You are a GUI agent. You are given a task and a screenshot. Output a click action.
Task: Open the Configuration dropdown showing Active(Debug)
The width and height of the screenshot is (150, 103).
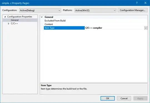point(40,10)
